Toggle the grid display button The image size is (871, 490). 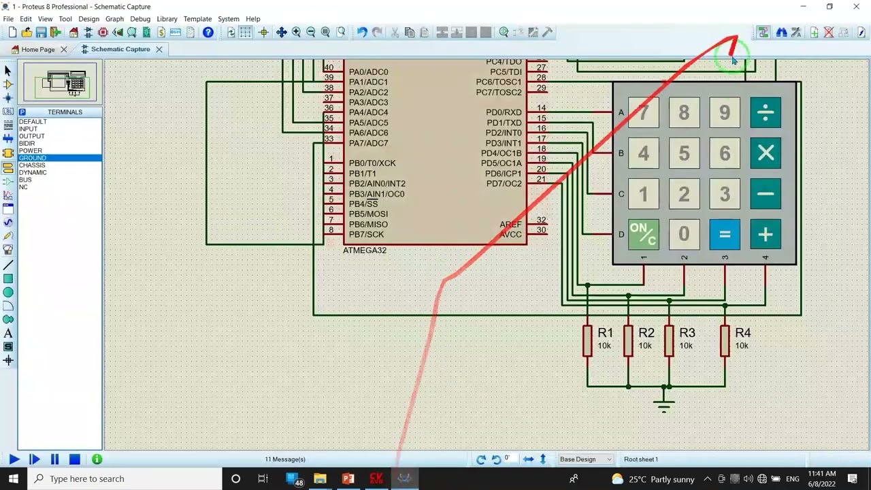point(246,32)
